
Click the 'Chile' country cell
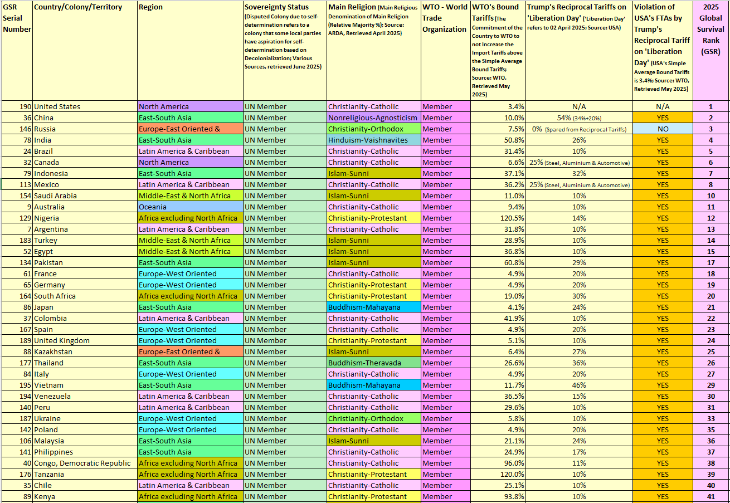tap(85, 485)
